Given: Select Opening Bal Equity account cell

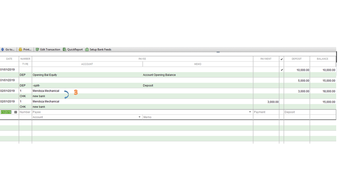Looking at the screenshot, I should click(45, 75).
